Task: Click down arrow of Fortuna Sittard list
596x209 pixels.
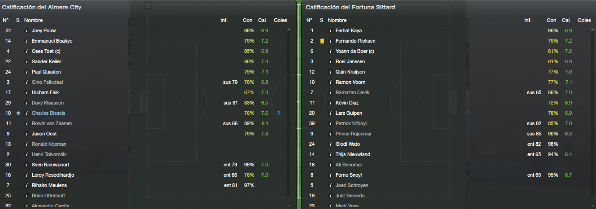Action: (592, 205)
